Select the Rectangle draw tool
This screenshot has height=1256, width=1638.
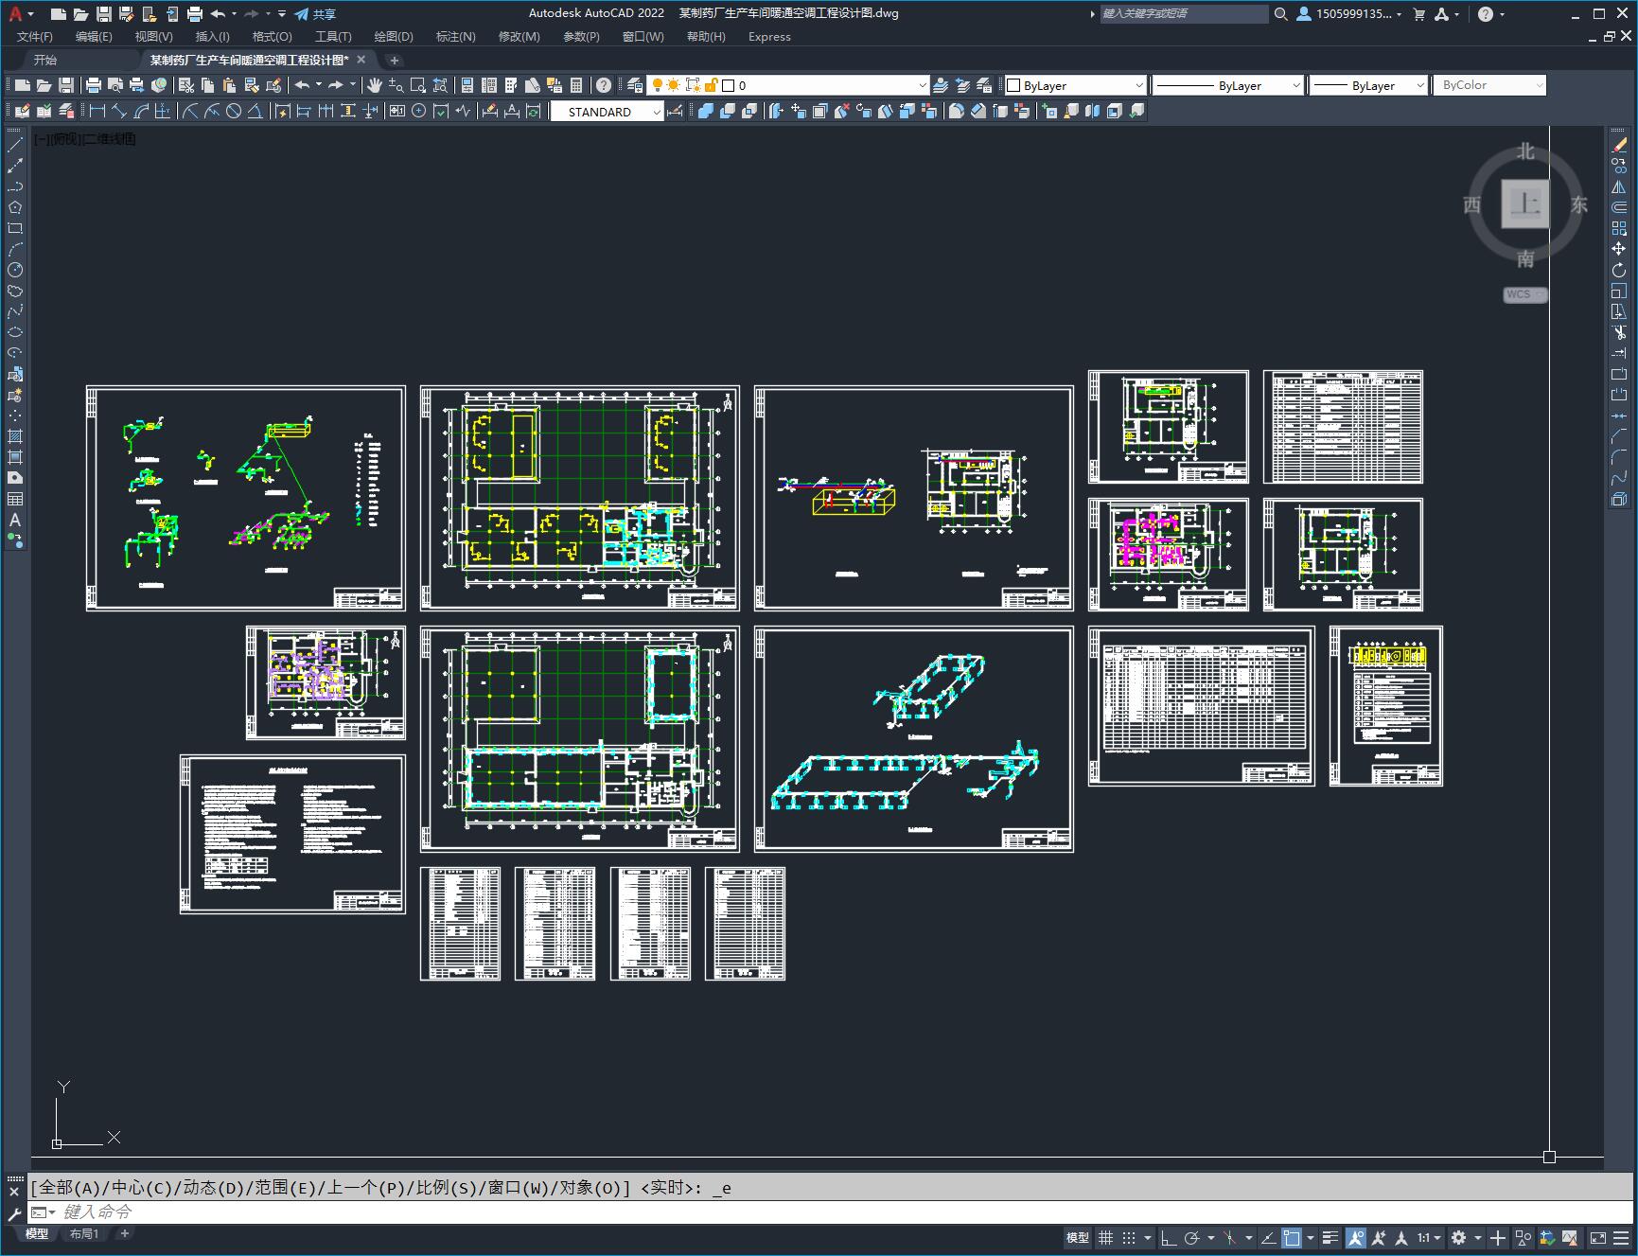pos(15,228)
